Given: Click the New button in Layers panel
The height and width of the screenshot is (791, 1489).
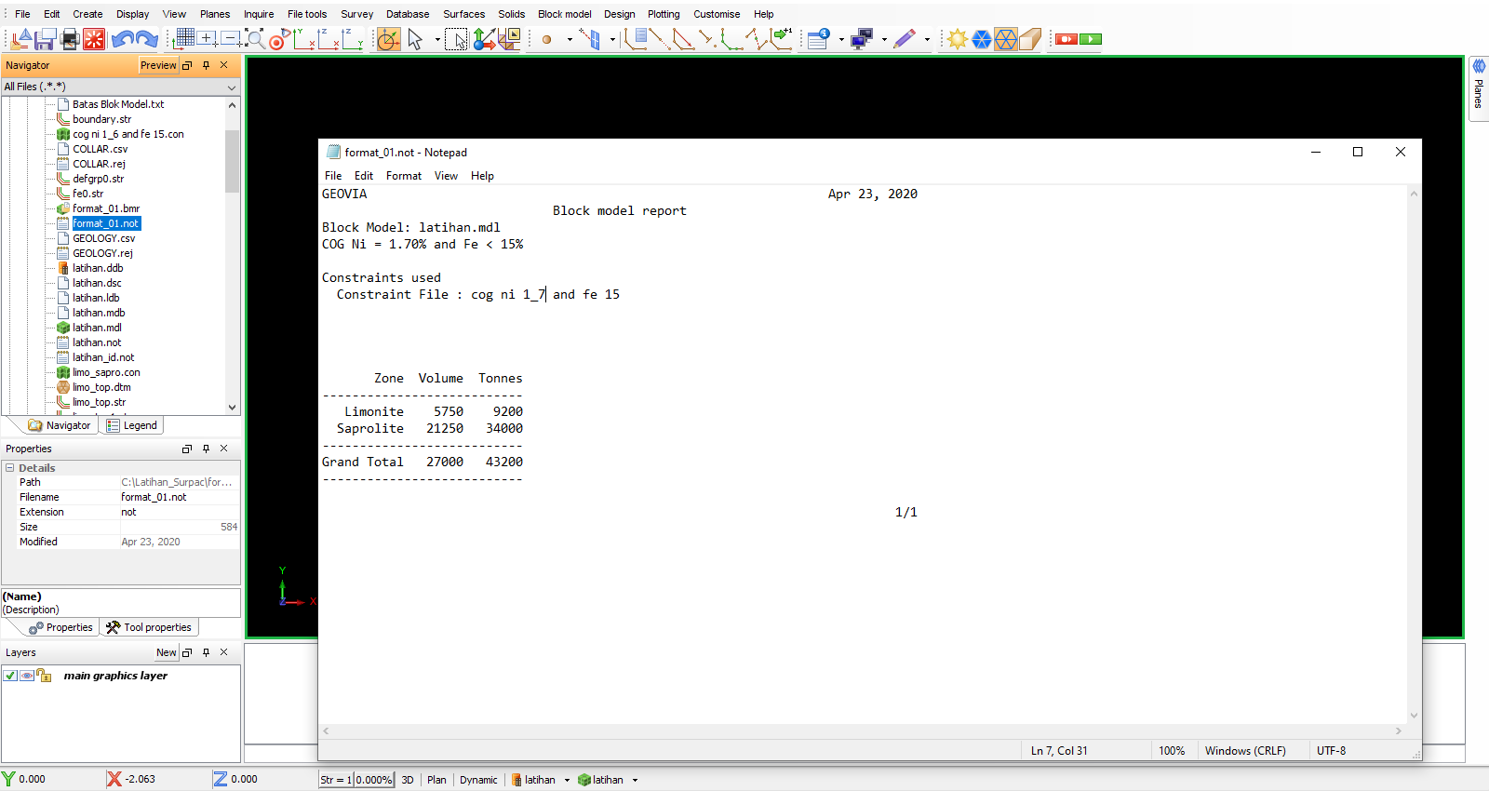Looking at the screenshot, I should point(166,652).
